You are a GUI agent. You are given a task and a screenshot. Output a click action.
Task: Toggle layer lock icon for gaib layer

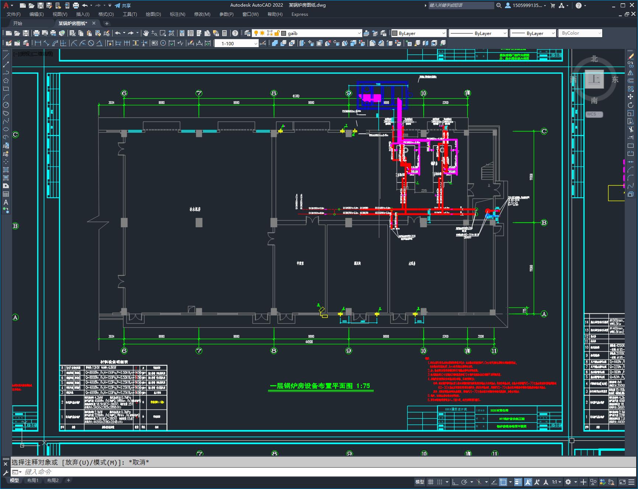[x=277, y=33]
